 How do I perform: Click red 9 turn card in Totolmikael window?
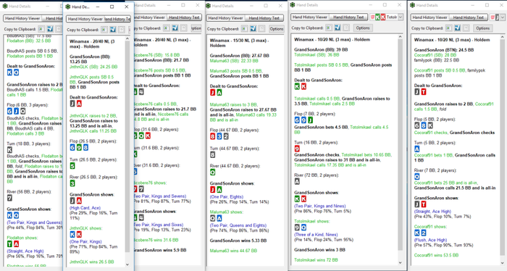(x=297, y=149)
